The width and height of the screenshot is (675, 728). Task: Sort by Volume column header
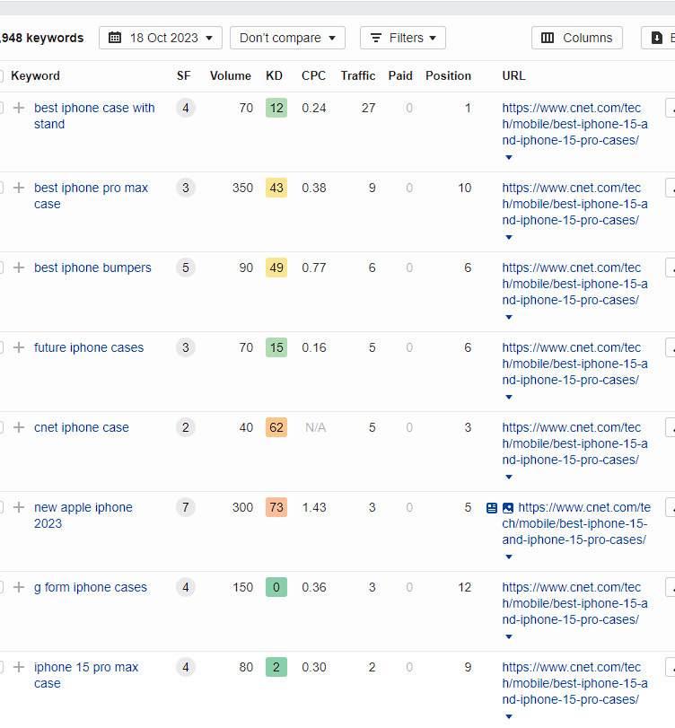tap(231, 75)
